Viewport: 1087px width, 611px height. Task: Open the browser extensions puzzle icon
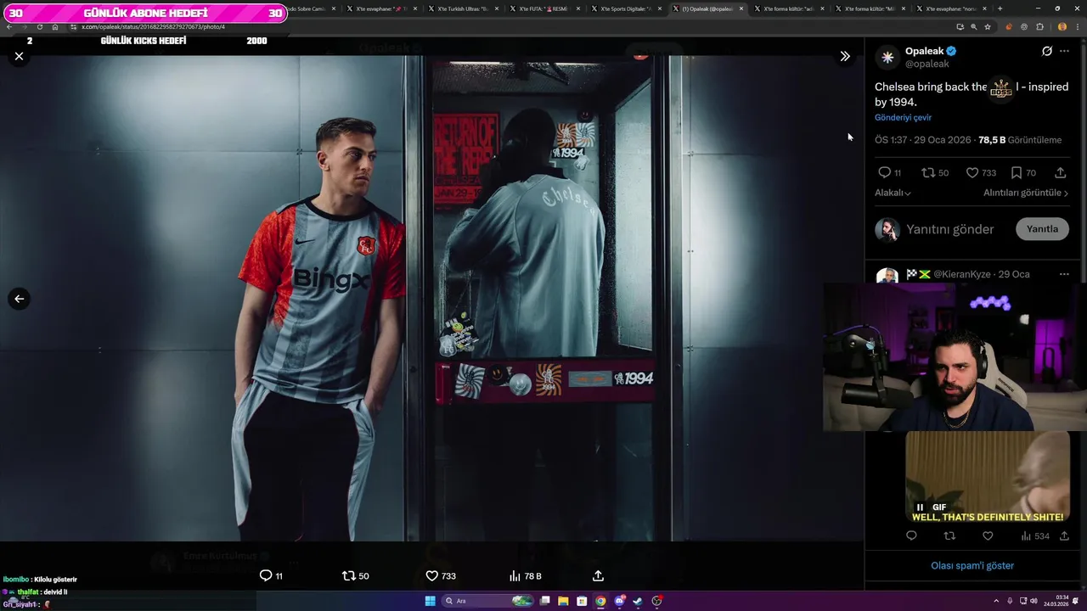click(x=1039, y=26)
